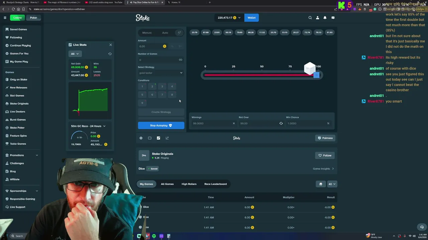428x240 pixels.
Task: Open My Game Play in sidebar
Action: pos(19,61)
